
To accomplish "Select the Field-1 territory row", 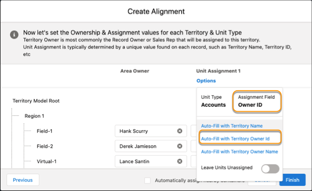I will (x=44, y=131).
